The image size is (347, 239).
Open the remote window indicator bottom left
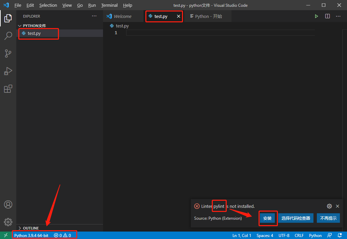pos(5,235)
